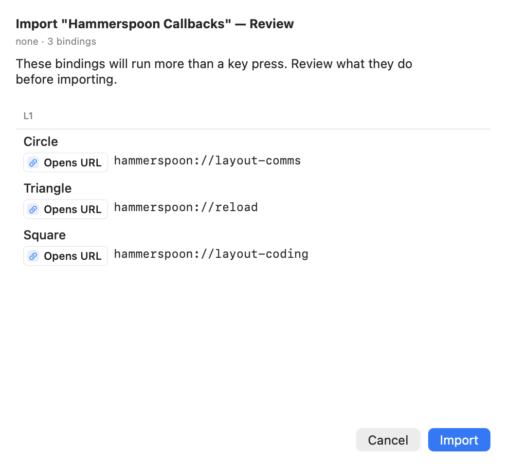Click the Square binding label
The width and height of the screenshot is (506, 467).
point(45,235)
